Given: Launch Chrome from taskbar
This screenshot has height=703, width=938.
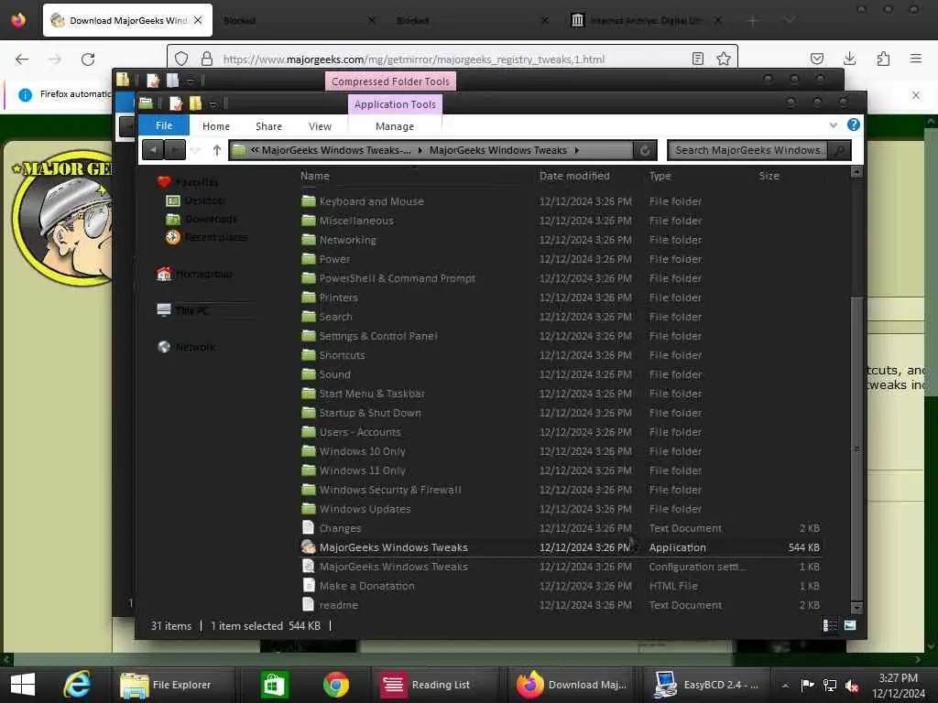Looking at the screenshot, I should (x=336, y=685).
